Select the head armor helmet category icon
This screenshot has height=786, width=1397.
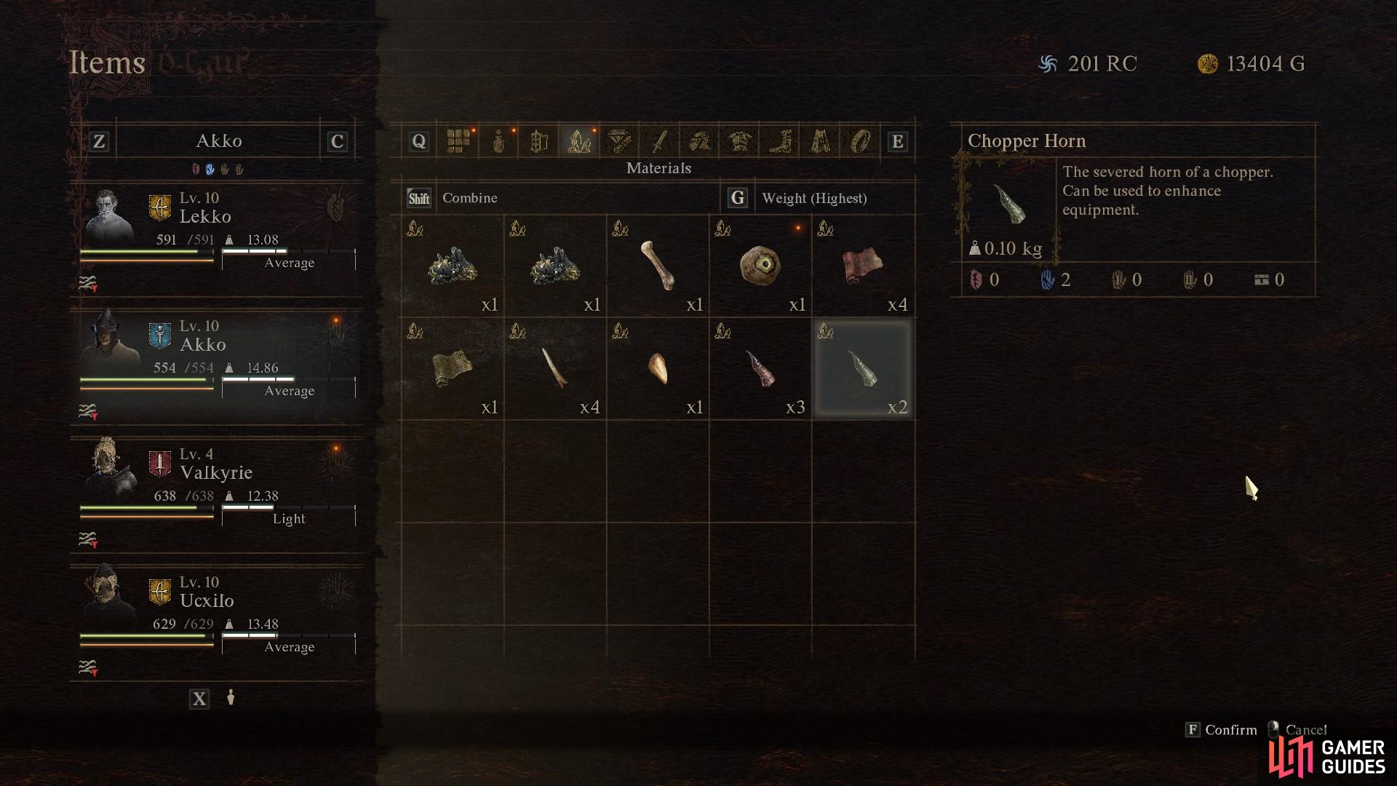(699, 141)
